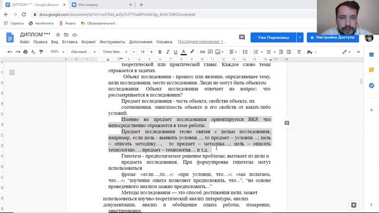Toggle italic formatting
The height and width of the screenshot is (213, 379).
coord(168,52)
